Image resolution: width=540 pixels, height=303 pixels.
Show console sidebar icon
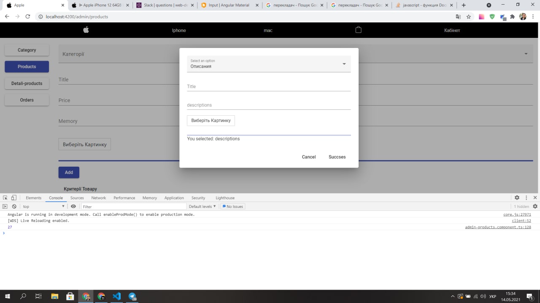(5, 207)
